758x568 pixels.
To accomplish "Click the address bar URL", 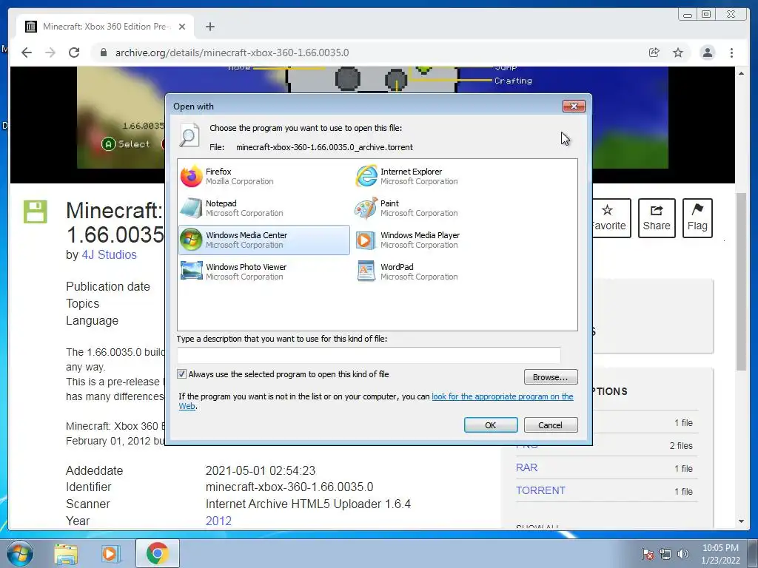I will (232, 53).
